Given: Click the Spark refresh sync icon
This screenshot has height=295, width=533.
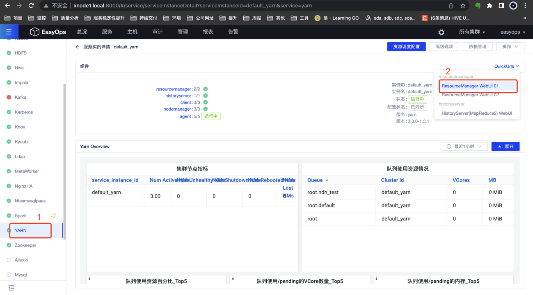Looking at the screenshot, I should [x=53, y=216].
